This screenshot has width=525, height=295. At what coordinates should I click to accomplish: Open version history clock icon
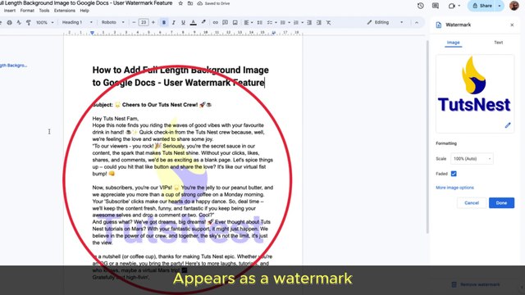[421, 6]
